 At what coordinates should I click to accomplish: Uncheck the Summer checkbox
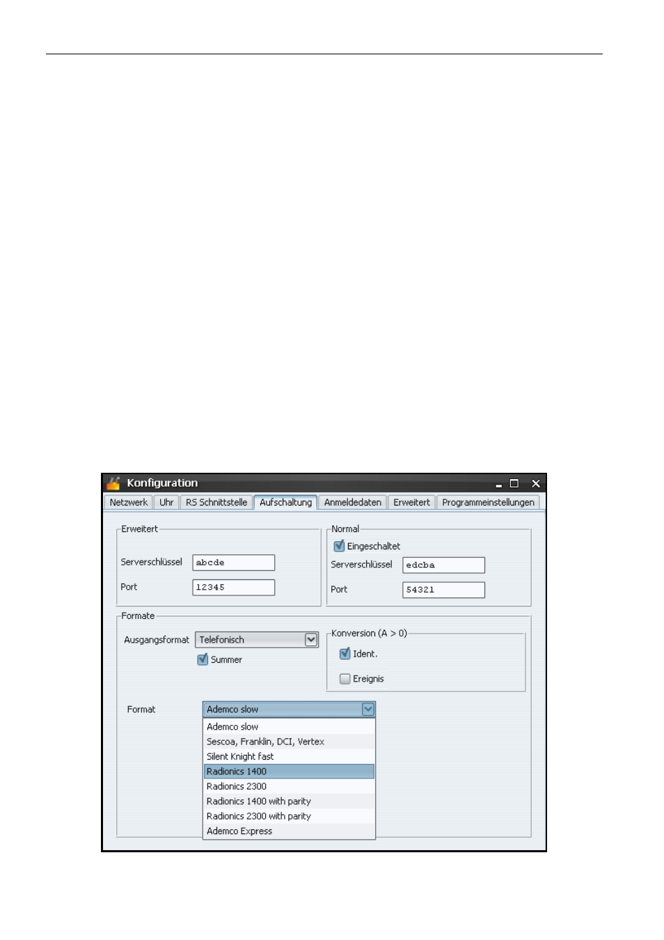coord(203,659)
